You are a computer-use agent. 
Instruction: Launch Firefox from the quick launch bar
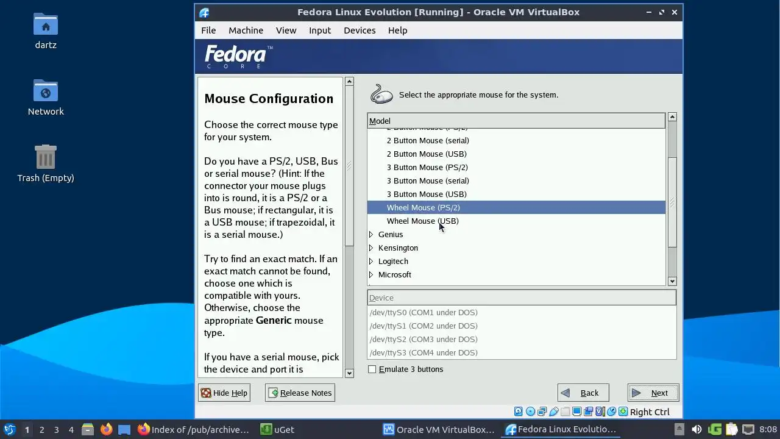pos(106,429)
